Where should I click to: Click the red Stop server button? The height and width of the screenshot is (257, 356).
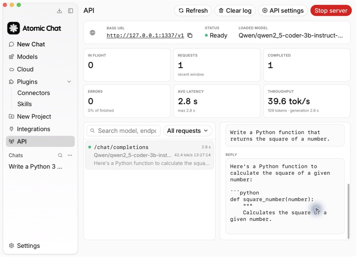[331, 11]
